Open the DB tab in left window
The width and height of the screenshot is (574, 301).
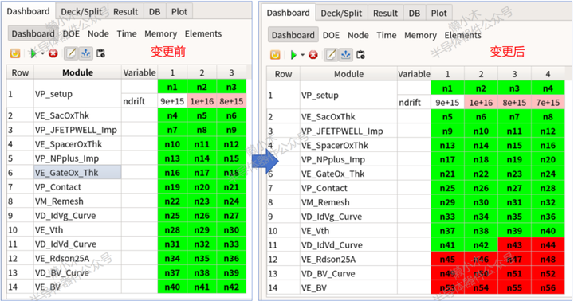point(155,12)
